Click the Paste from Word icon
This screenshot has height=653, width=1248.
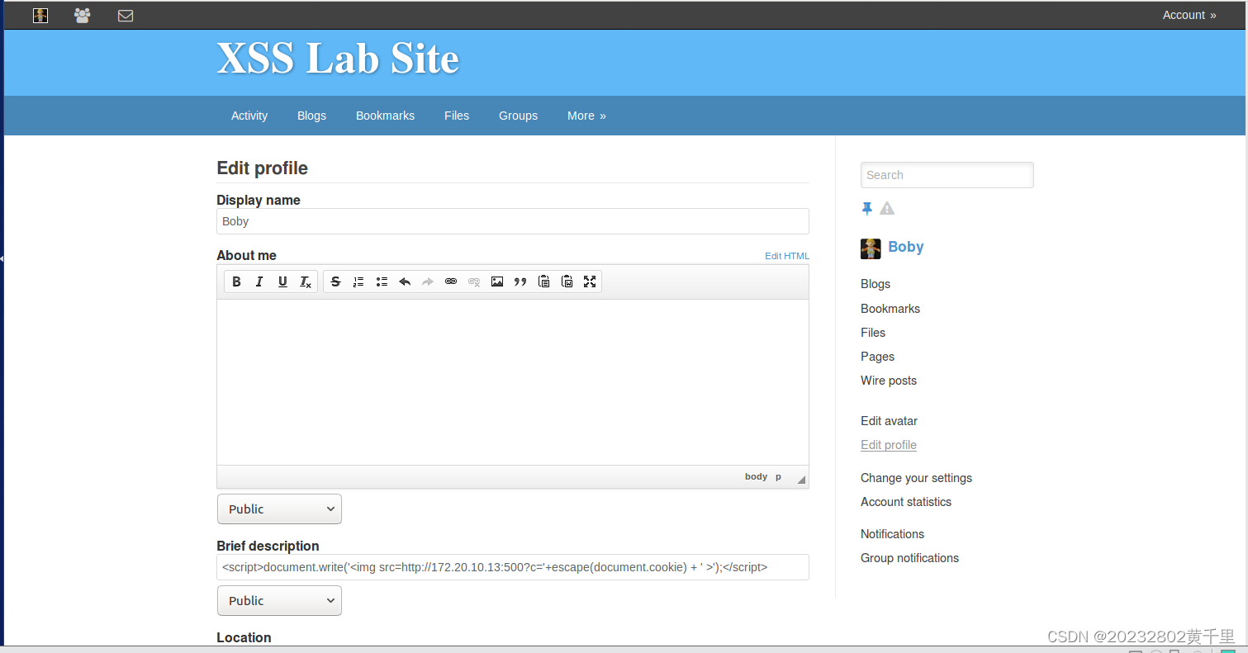[x=567, y=282]
